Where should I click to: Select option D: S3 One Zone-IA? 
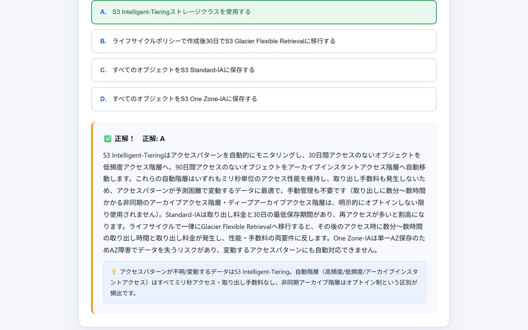[263, 99]
